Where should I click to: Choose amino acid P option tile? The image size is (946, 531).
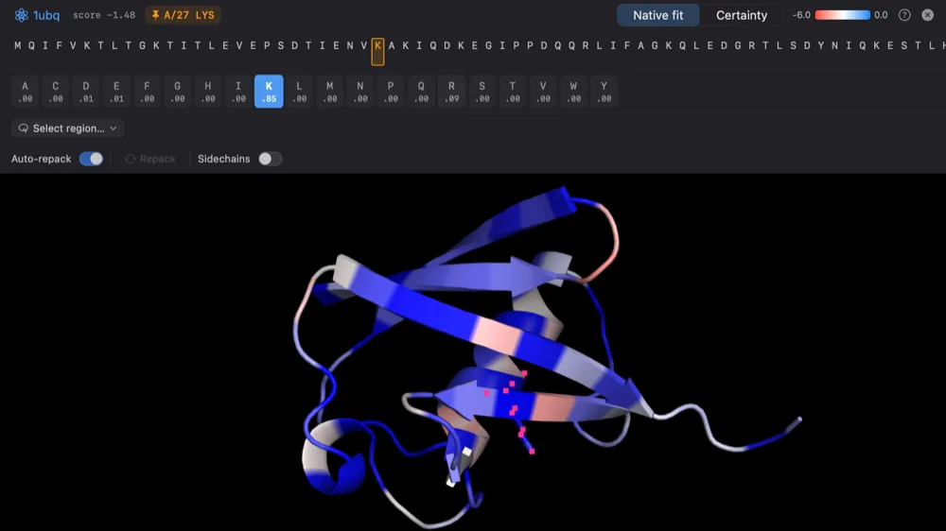391,92
